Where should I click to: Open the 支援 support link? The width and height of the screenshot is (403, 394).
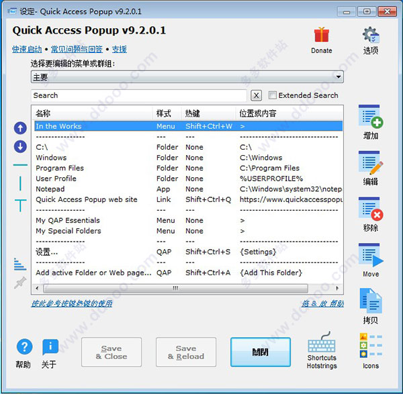point(120,49)
